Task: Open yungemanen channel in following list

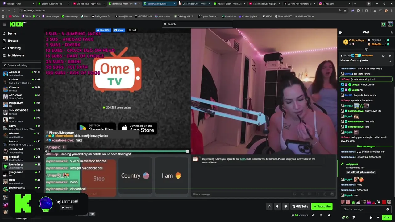Action: (21, 174)
